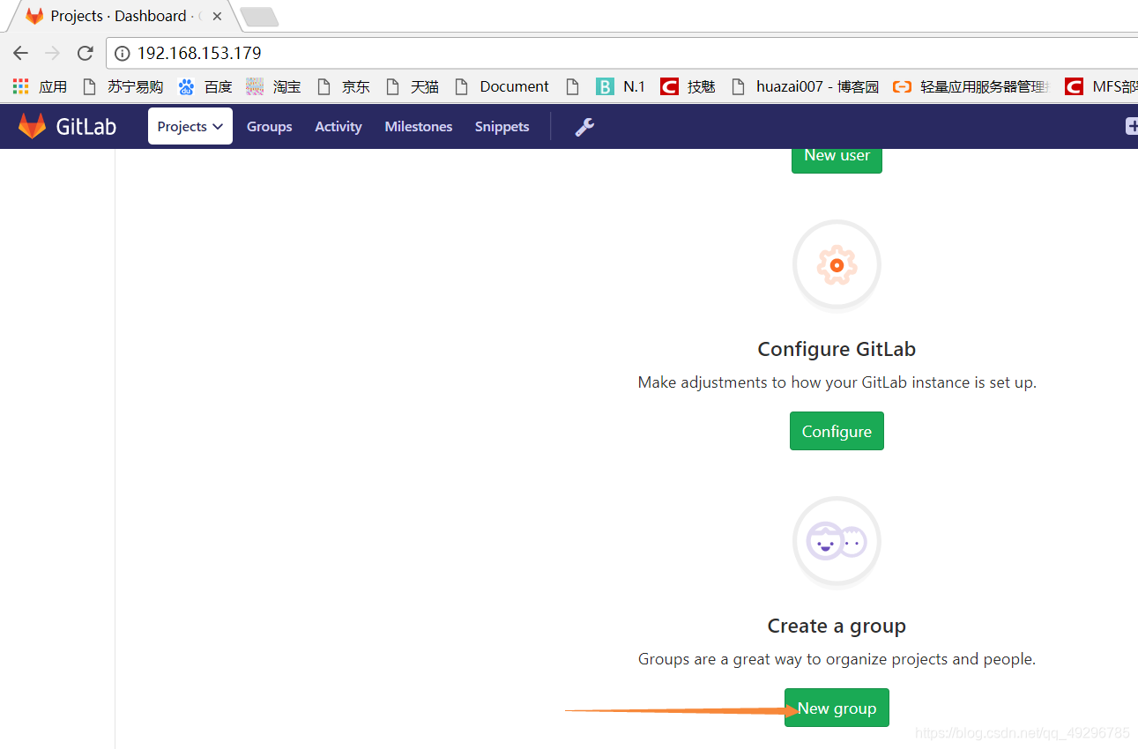
Task: Open the Document bookmark
Action: pyautogui.click(x=502, y=86)
